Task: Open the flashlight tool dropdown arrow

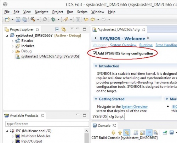Action: (71, 19)
